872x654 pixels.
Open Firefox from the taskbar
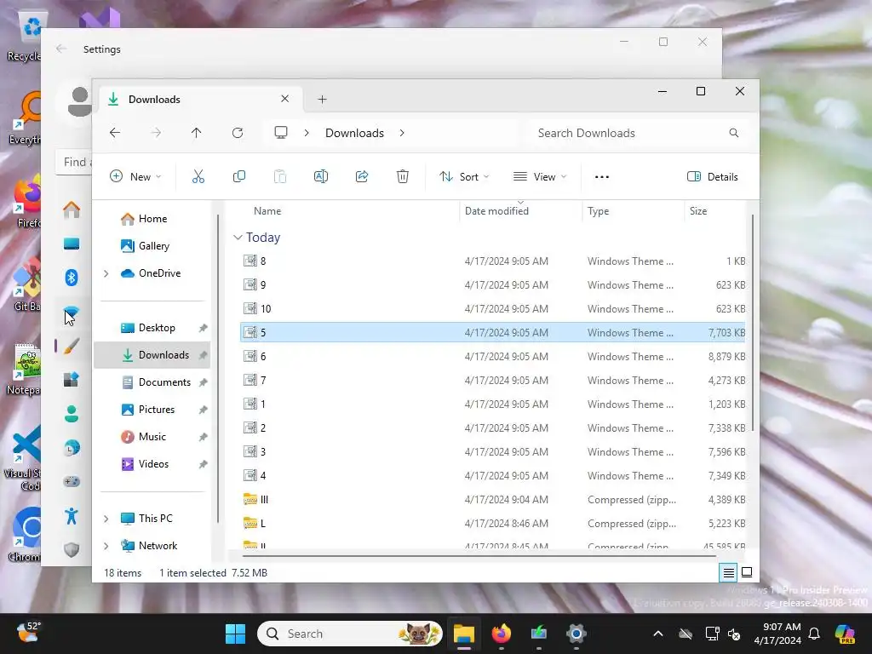tap(501, 634)
